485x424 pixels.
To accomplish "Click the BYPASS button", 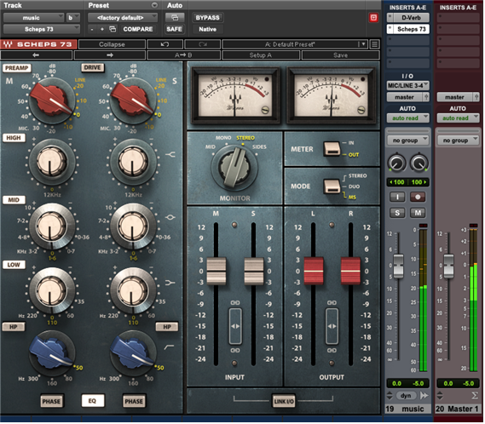I will (207, 18).
